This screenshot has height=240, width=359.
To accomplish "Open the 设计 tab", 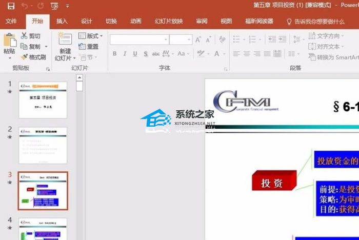I will 87,22.
